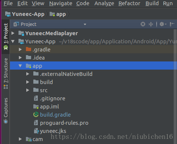Image resolution: width=177 pixels, height=144 pixels.
Task: Open the Code menu
Action: 83,3
